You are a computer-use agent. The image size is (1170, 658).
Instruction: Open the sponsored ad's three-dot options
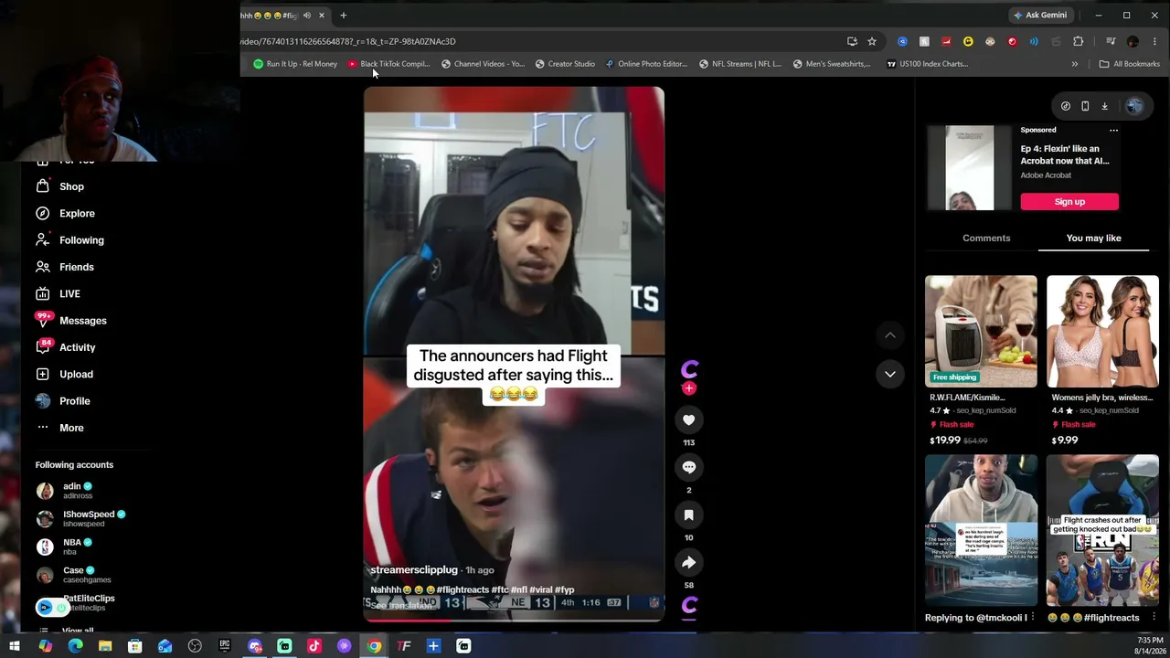click(x=1113, y=130)
